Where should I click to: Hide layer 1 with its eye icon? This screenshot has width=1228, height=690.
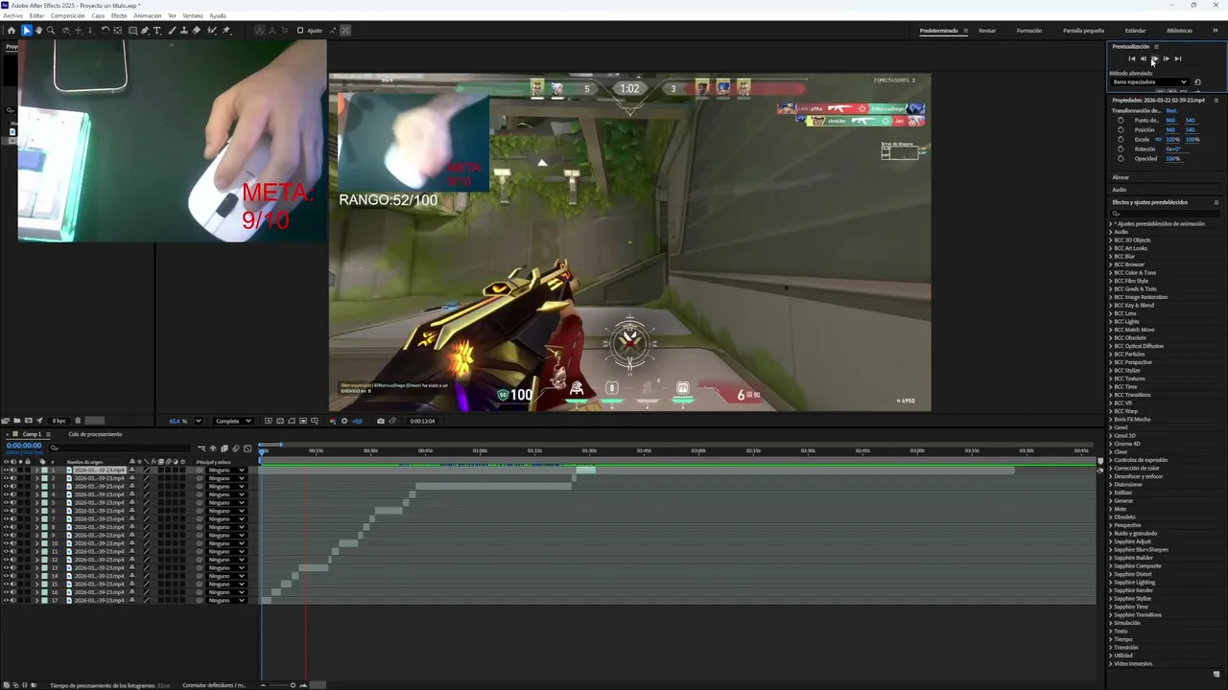tap(6, 470)
